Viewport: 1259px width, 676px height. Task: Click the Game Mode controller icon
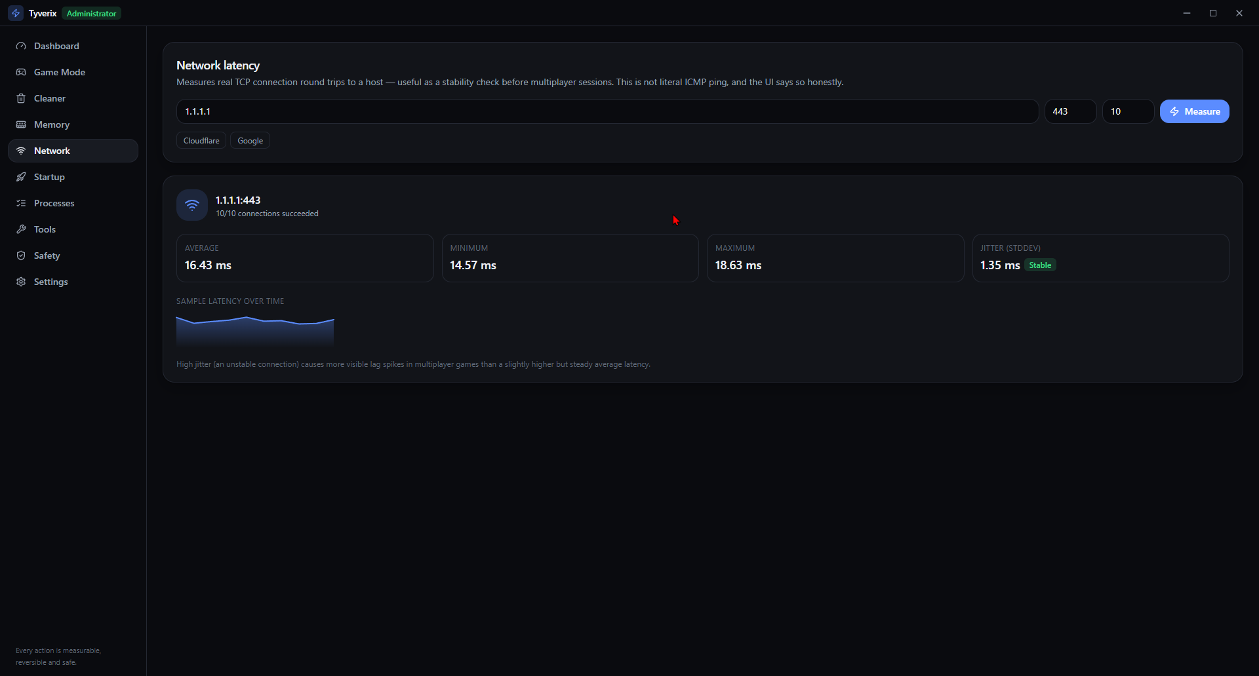[x=21, y=72]
